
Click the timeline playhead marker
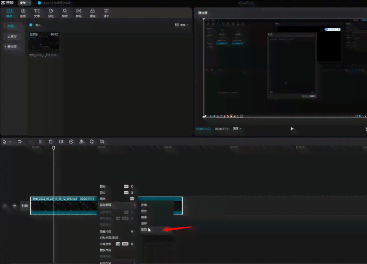coord(54,148)
